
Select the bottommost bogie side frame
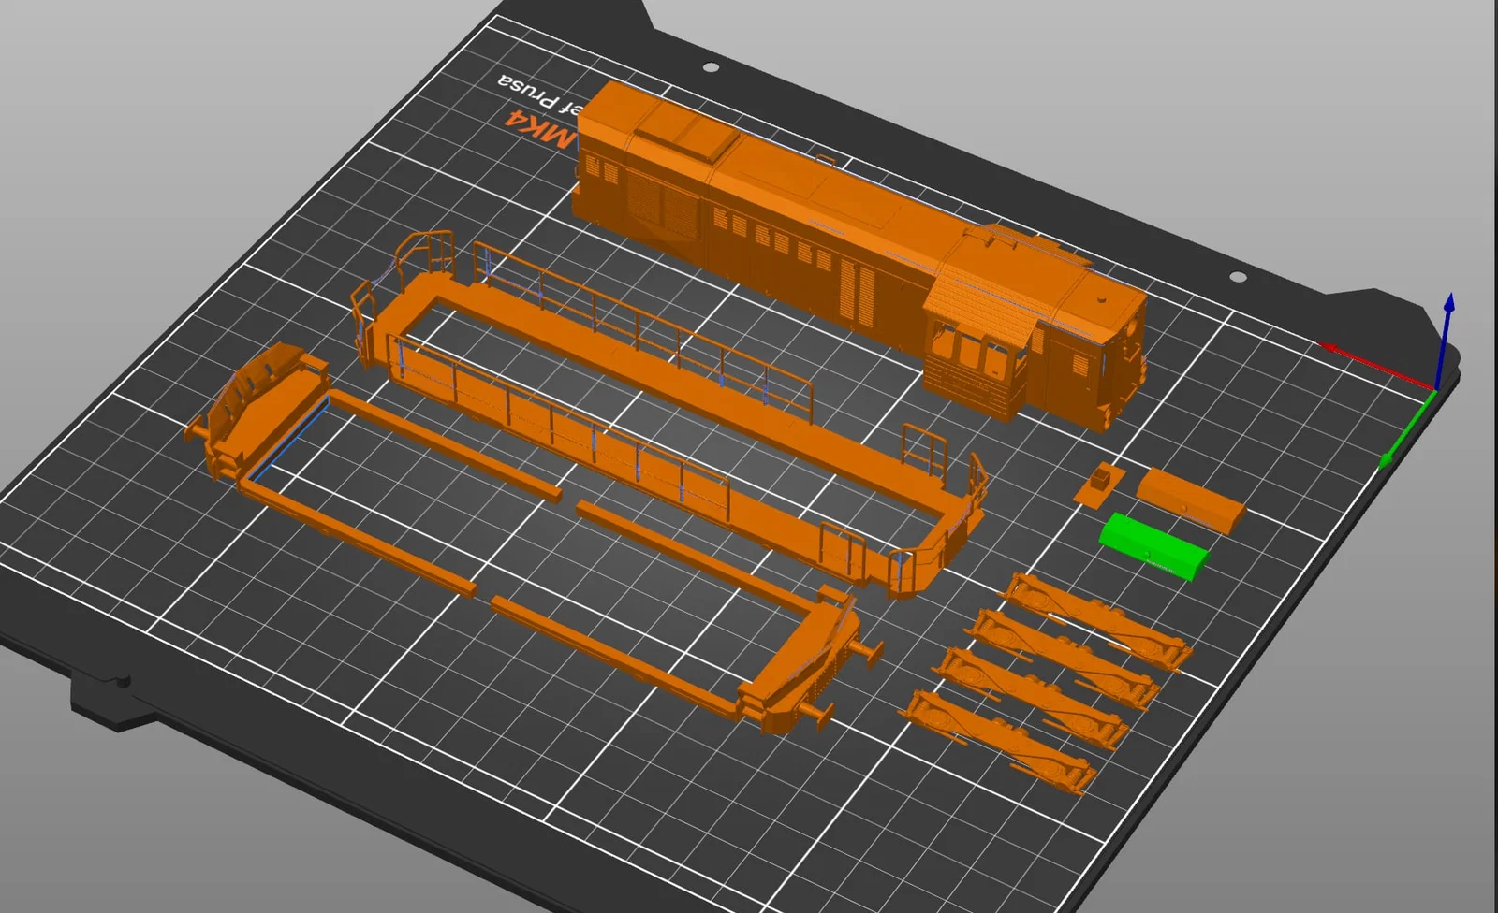[999, 742]
